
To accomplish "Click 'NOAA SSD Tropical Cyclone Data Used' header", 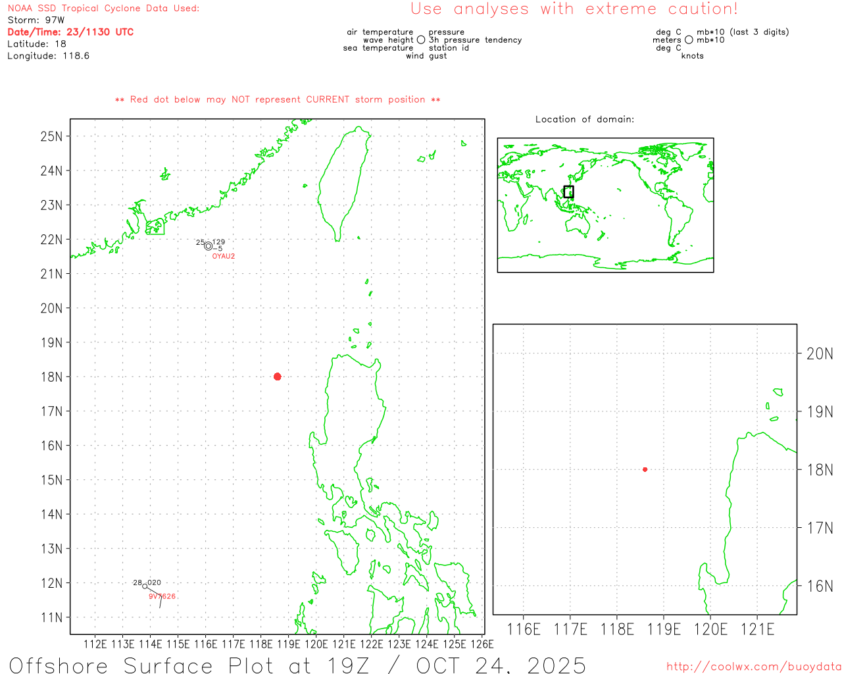I will point(103,9).
